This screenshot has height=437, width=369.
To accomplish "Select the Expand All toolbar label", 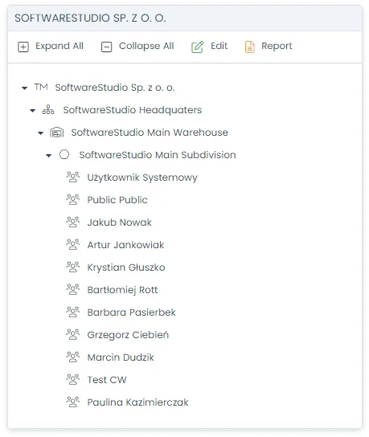I will point(59,46).
